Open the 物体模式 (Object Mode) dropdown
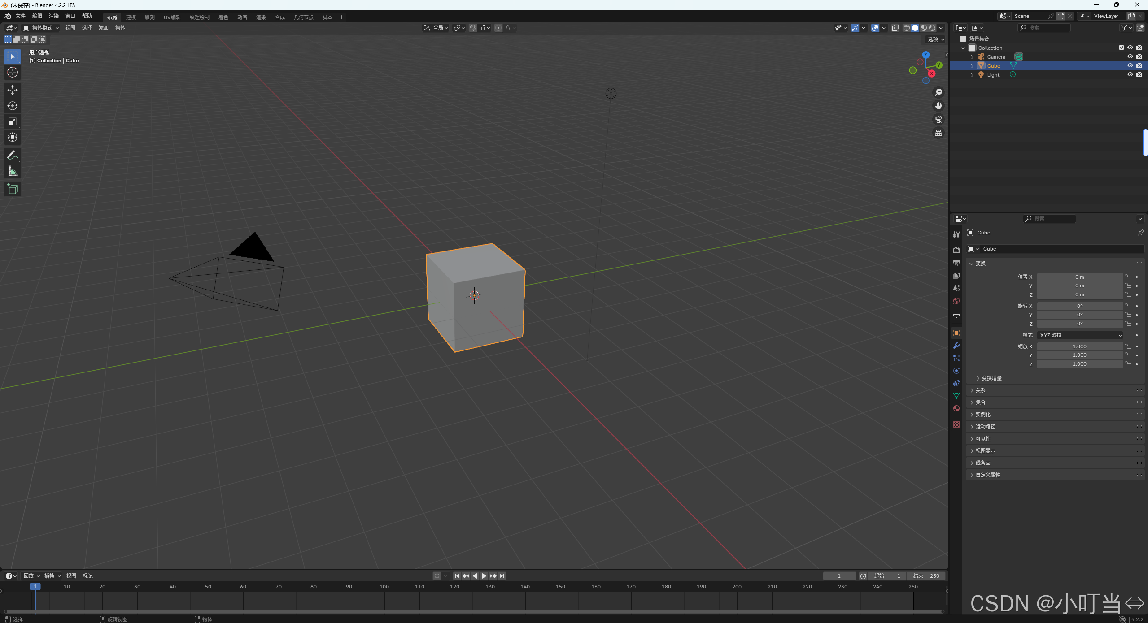1148x623 pixels. pos(41,28)
